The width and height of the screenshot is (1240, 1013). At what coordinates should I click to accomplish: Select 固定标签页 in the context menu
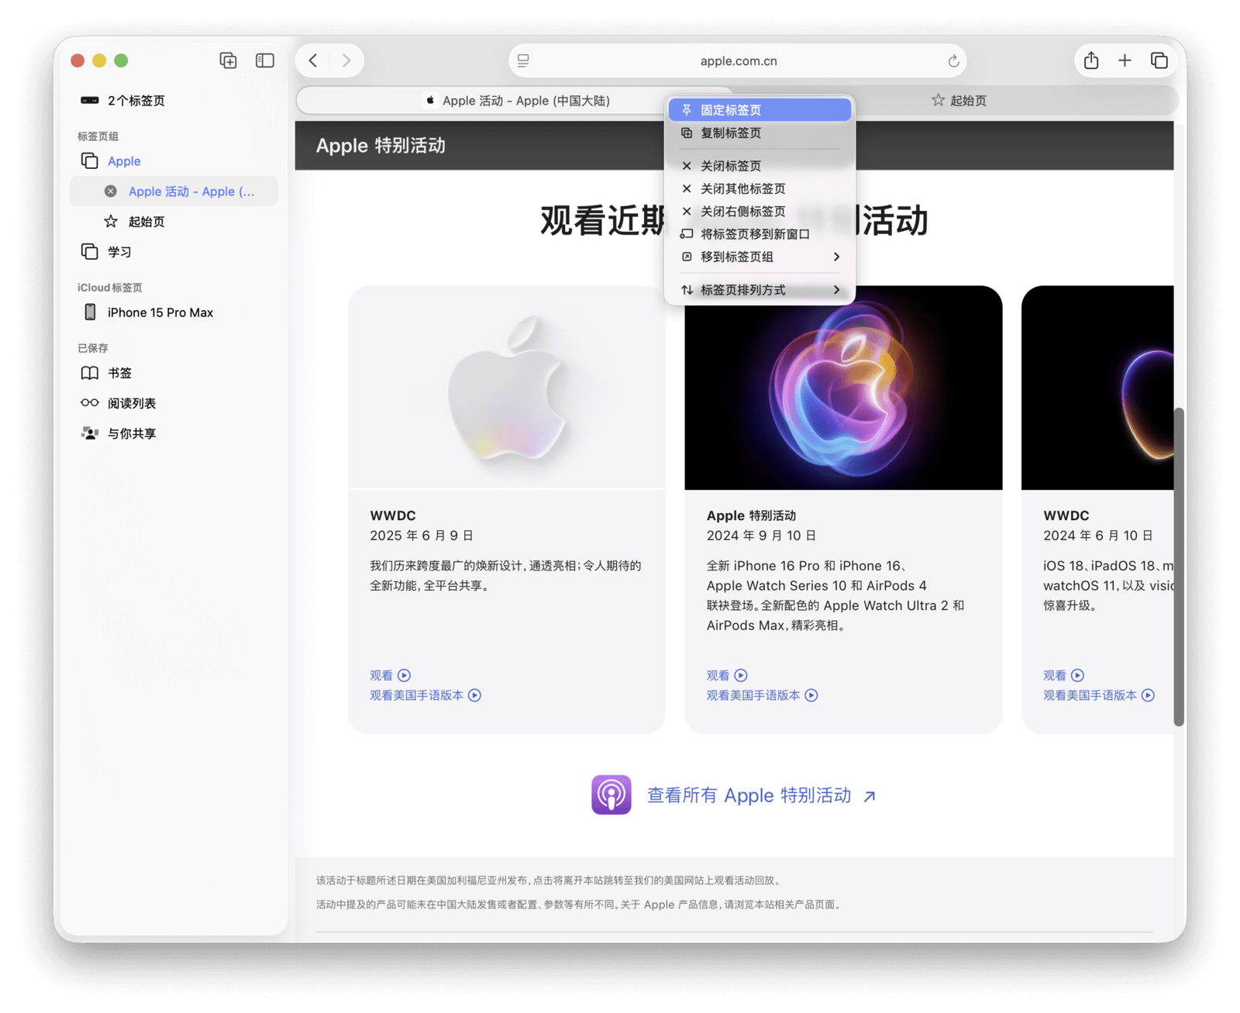coord(759,110)
